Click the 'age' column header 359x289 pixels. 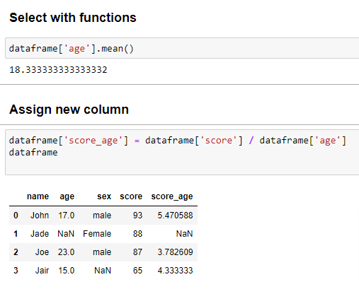67,196
